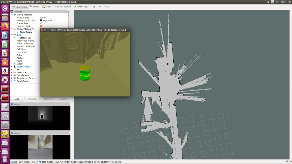The image size is (292, 164).
Task: Expand the DepthCloud display
Action: (12, 75)
